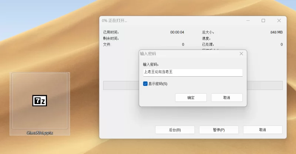296x154 pixels.
Task: Click the 0% 正在打开 window title
Action: click(x=114, y=21)
